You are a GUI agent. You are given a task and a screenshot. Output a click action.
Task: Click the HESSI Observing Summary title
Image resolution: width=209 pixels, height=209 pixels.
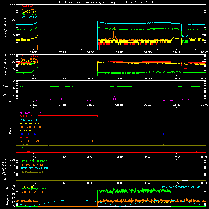pos(111,2)
